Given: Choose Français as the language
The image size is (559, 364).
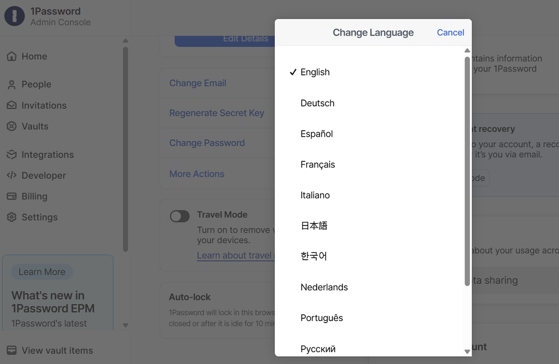Looking at the screenshot, I should pos(317,165).
